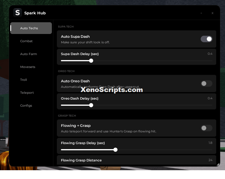Image resolution: width=225 pixels, height=179 pixels.
Task: Click the Flowing Grasp Distance value 24
Action: (x=210, y=160)
